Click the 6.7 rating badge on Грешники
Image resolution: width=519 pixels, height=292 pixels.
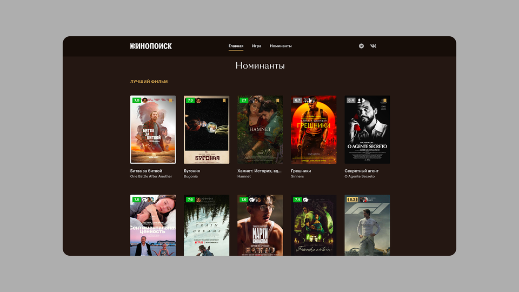pyautogui.click(x=297, y=101)
